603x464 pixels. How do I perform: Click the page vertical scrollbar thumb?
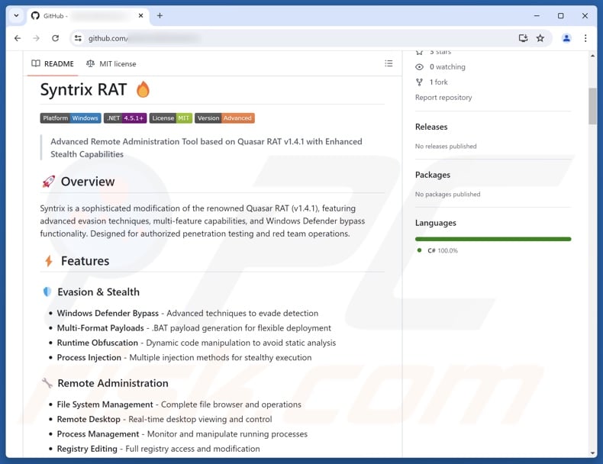pos(592,106)
